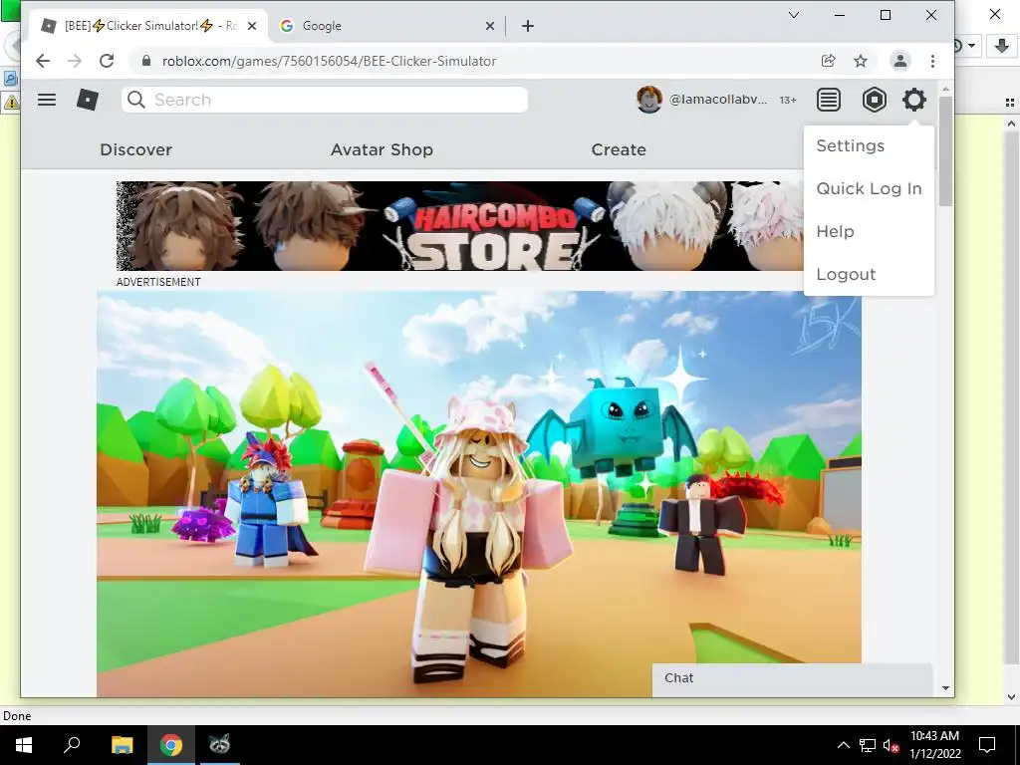Viewport: 1020px width, 765px height.
Task: Click the ADVERTISEMENT label under the banner
Action: [158, 282]
